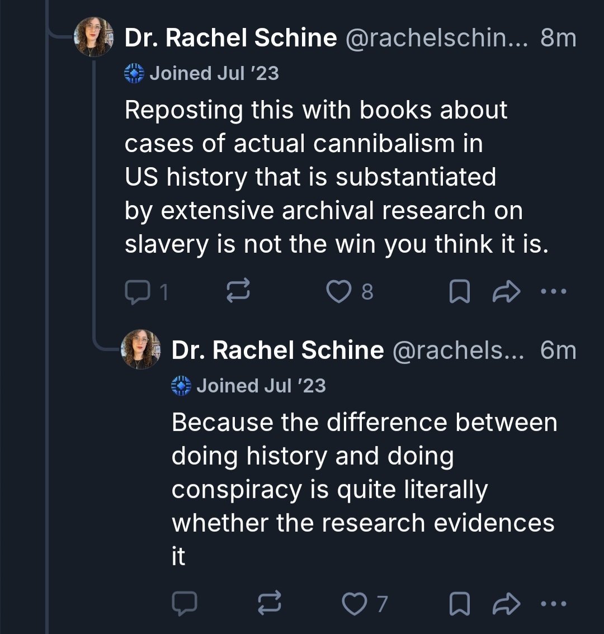Bookmark the first Rachel Schine post
The width and height of the screenshot is (604, 634).
(460, 292)
